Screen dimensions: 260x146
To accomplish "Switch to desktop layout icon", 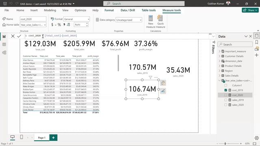I will (13, 137).
